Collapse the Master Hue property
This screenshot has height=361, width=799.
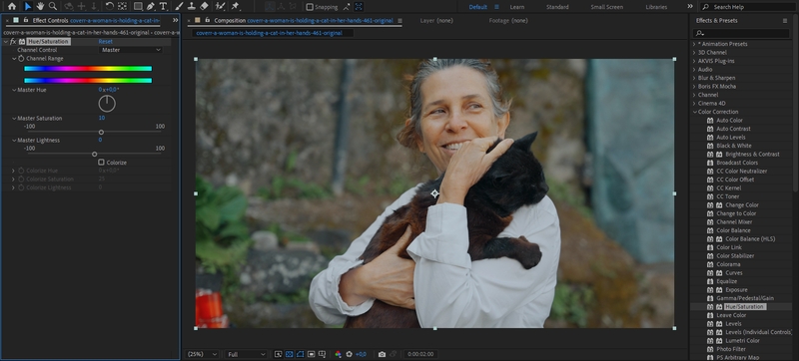(x=14, y=90)
